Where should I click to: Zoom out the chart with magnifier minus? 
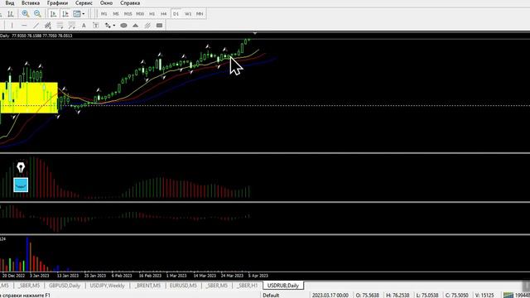pos(37,14)
